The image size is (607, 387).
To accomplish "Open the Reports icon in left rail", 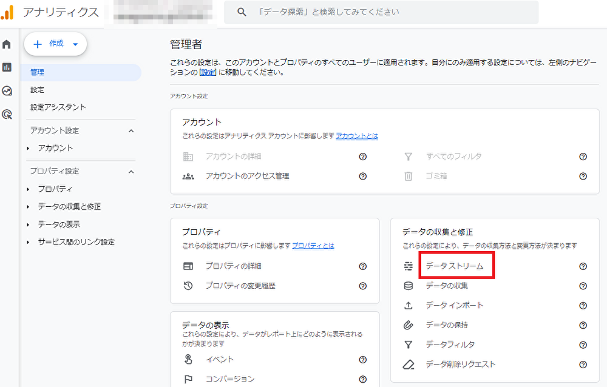I will click(7, 67).
